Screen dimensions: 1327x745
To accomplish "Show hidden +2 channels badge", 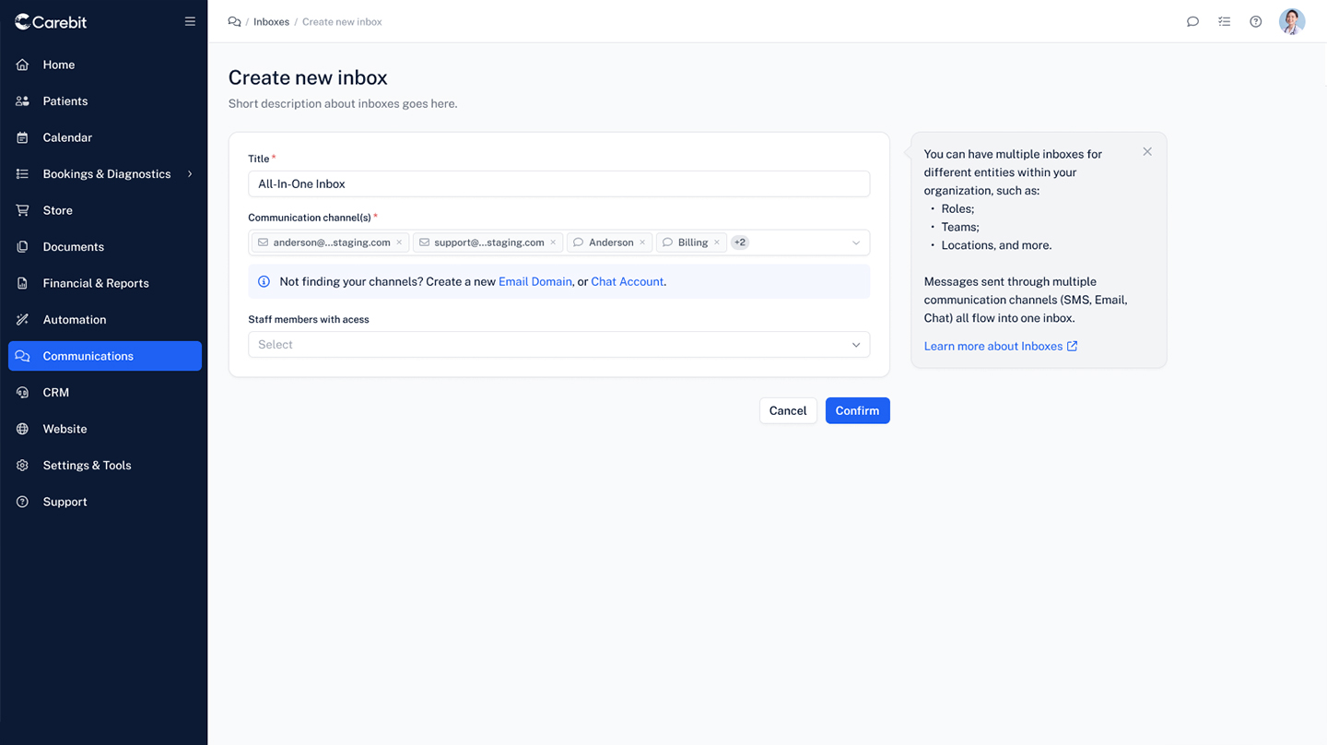I will 740,242.
